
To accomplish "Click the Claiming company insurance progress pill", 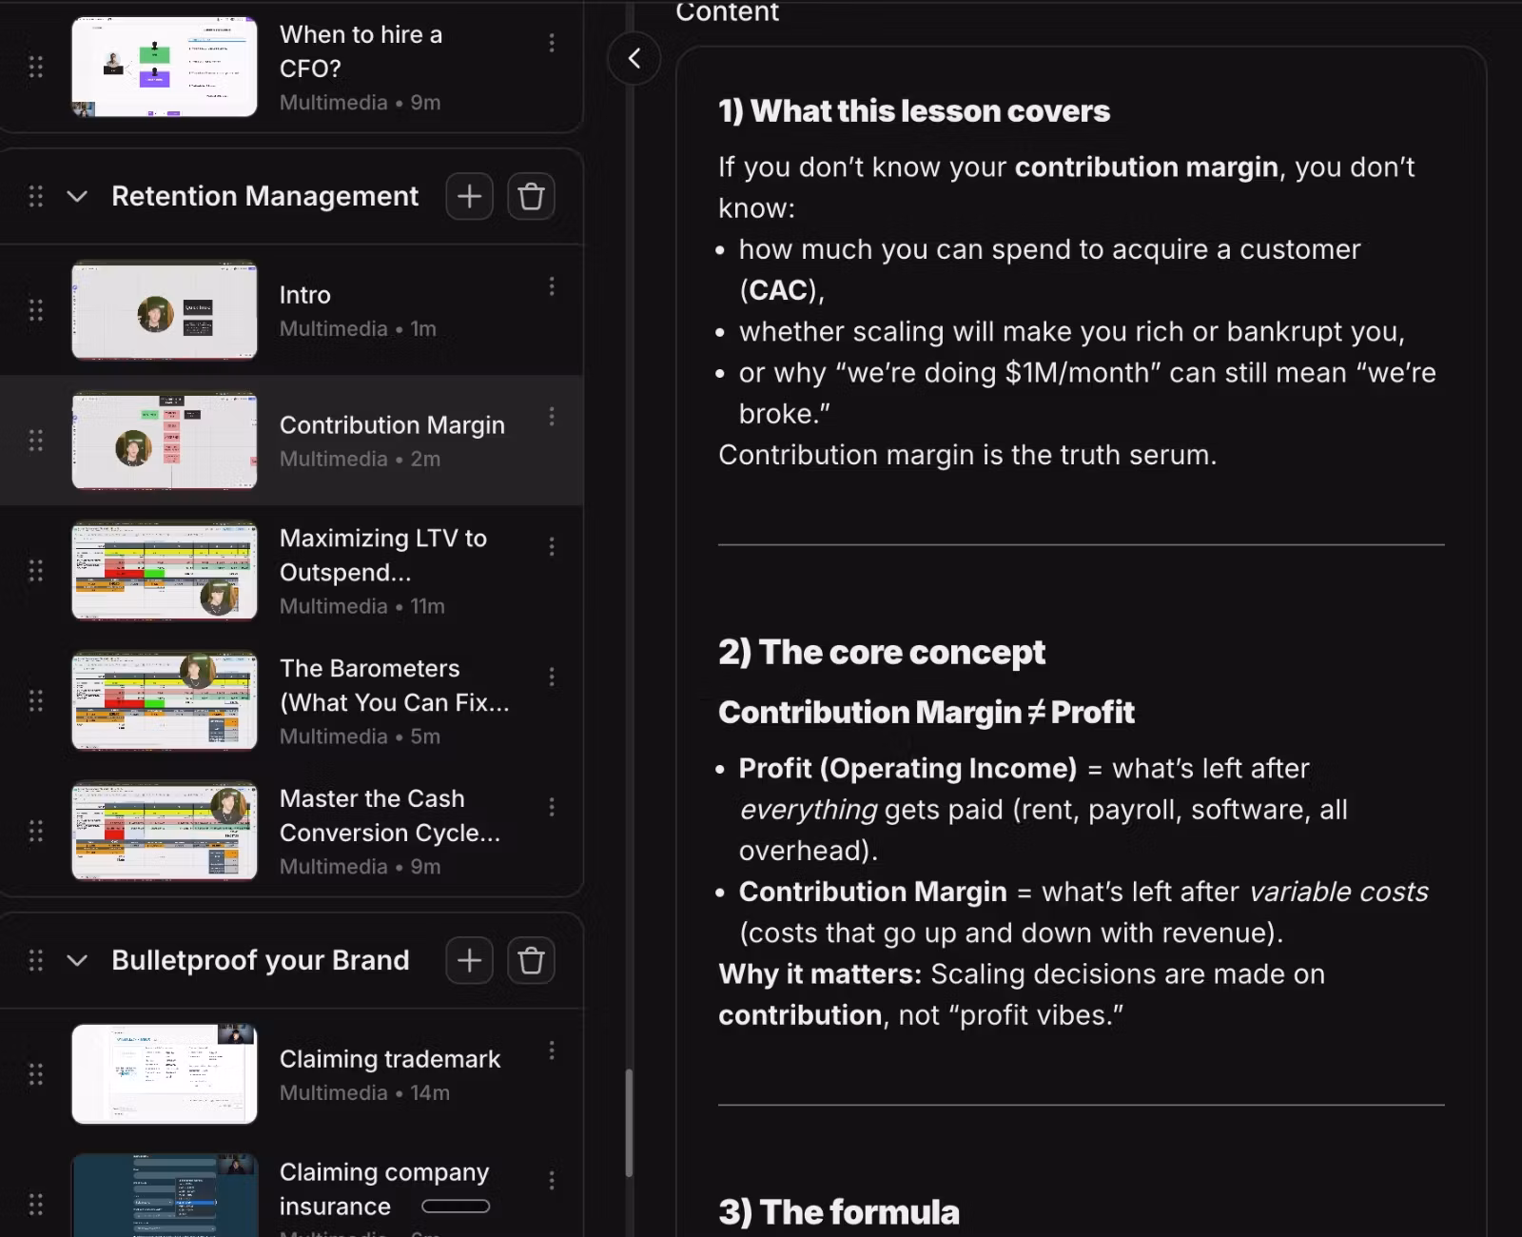I will pos(456,1207).
